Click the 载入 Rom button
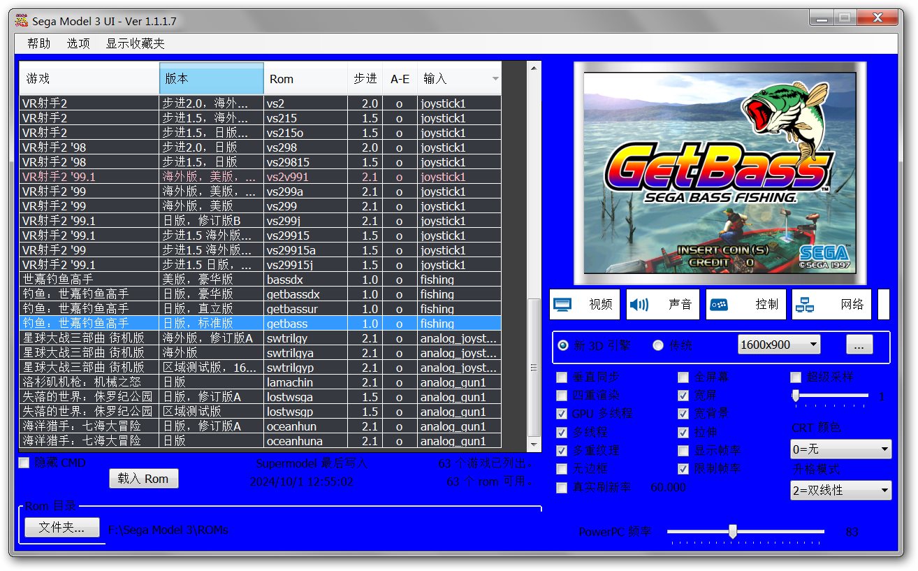Image resolution: width=918 pixels, height=571 pixels. coord(143,479)
